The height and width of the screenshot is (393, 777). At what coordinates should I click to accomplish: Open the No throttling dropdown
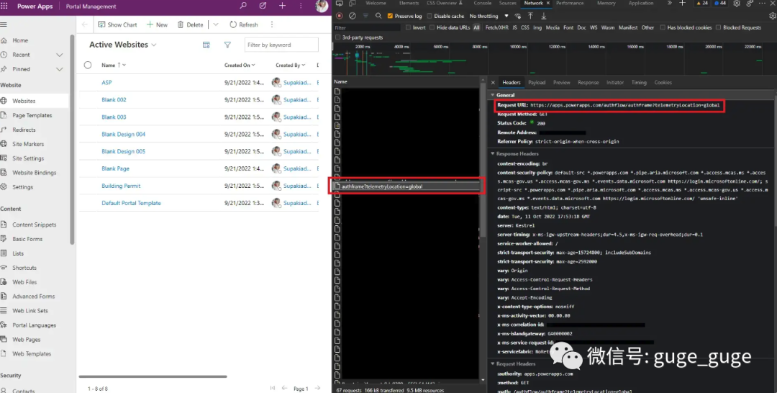click(x=489, y=16)
